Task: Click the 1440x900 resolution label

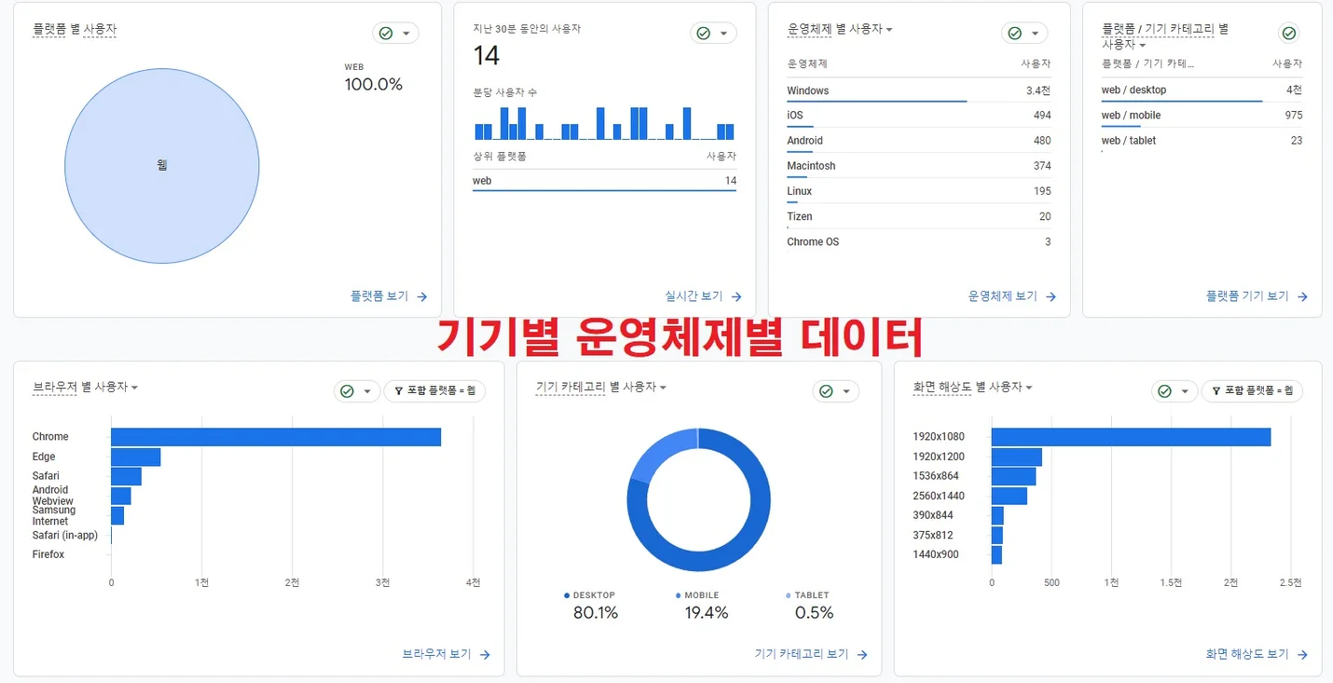Action: [x=936, y=554]
